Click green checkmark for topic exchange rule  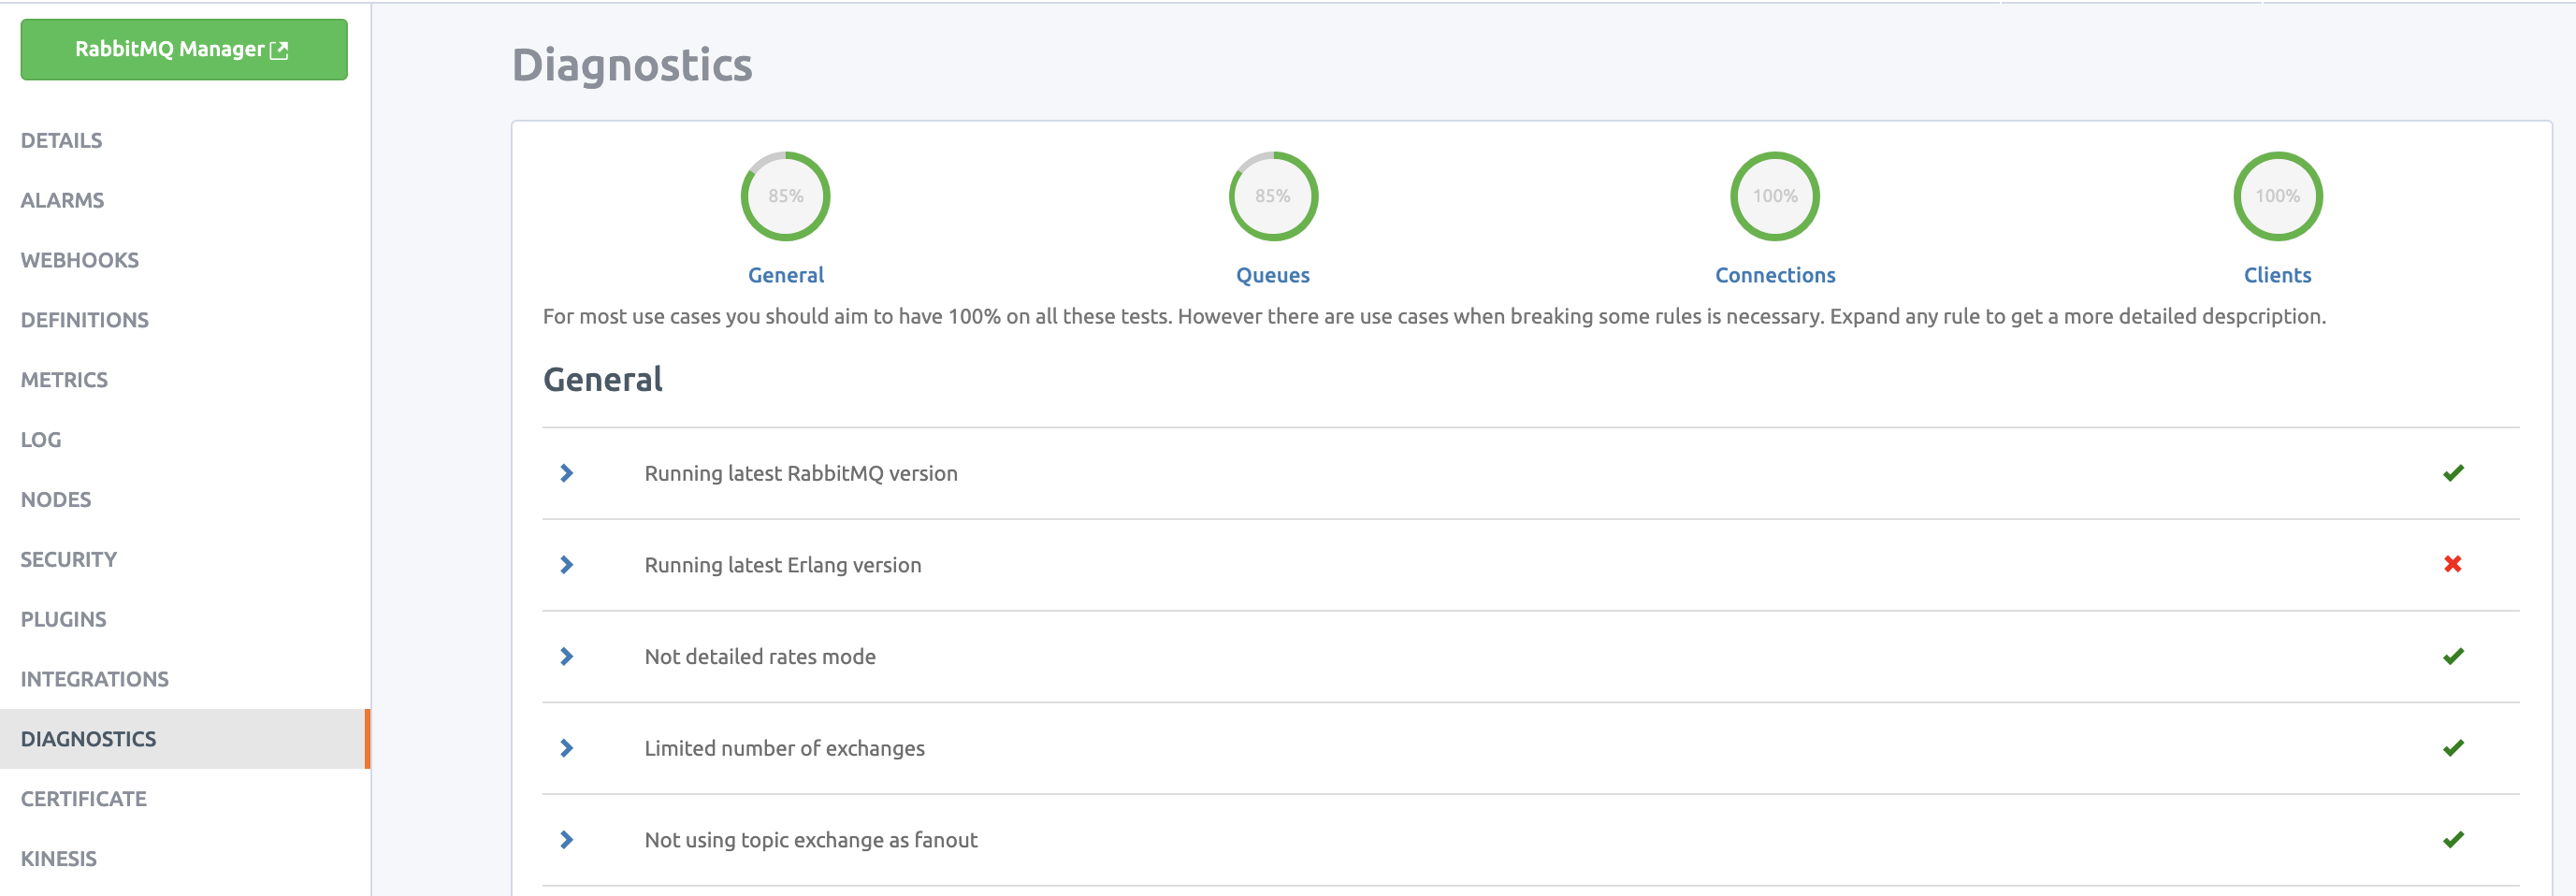pos(2453,840)
